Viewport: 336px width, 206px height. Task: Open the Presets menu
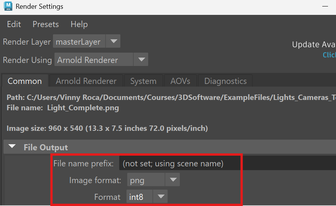click(45, 24)
